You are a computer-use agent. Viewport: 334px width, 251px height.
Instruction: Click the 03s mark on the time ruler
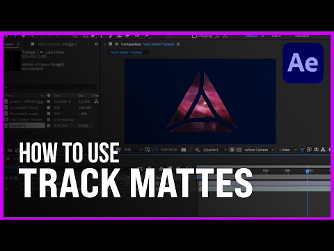point(266,171)
